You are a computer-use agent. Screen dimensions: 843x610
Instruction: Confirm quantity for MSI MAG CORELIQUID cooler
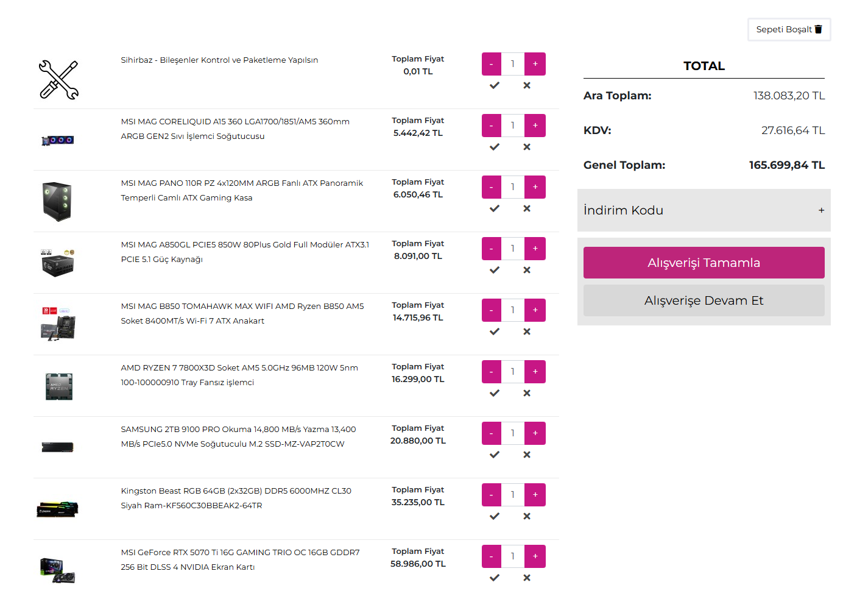495,147
